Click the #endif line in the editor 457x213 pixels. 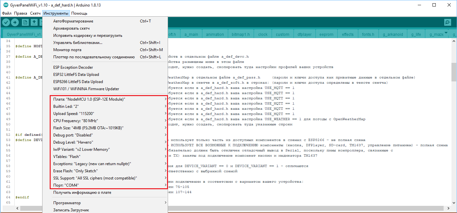click(x=22, y=197)
